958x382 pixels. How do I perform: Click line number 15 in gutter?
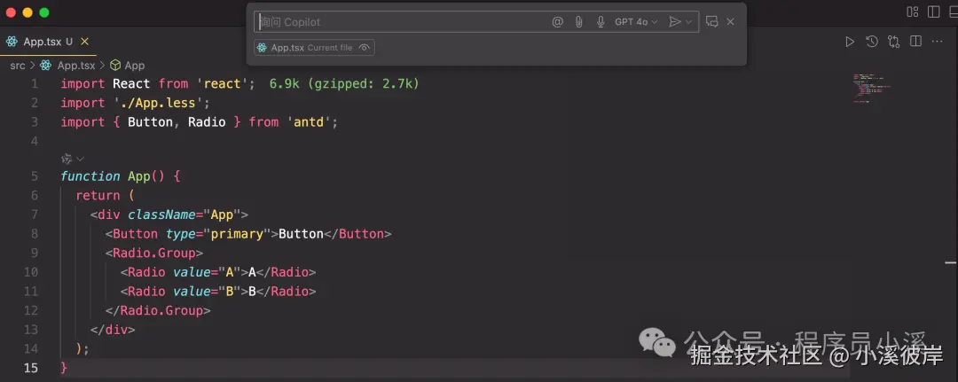pyautogui.click(x=30, y=367)
